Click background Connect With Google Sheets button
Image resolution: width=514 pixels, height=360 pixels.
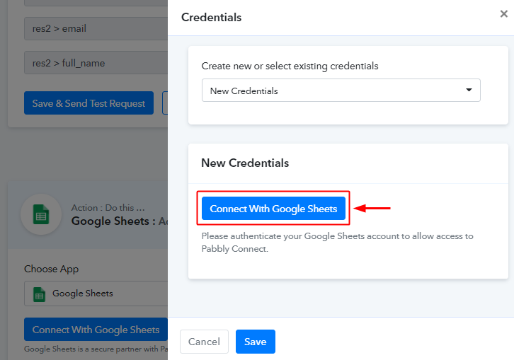[x=96, y=329]
